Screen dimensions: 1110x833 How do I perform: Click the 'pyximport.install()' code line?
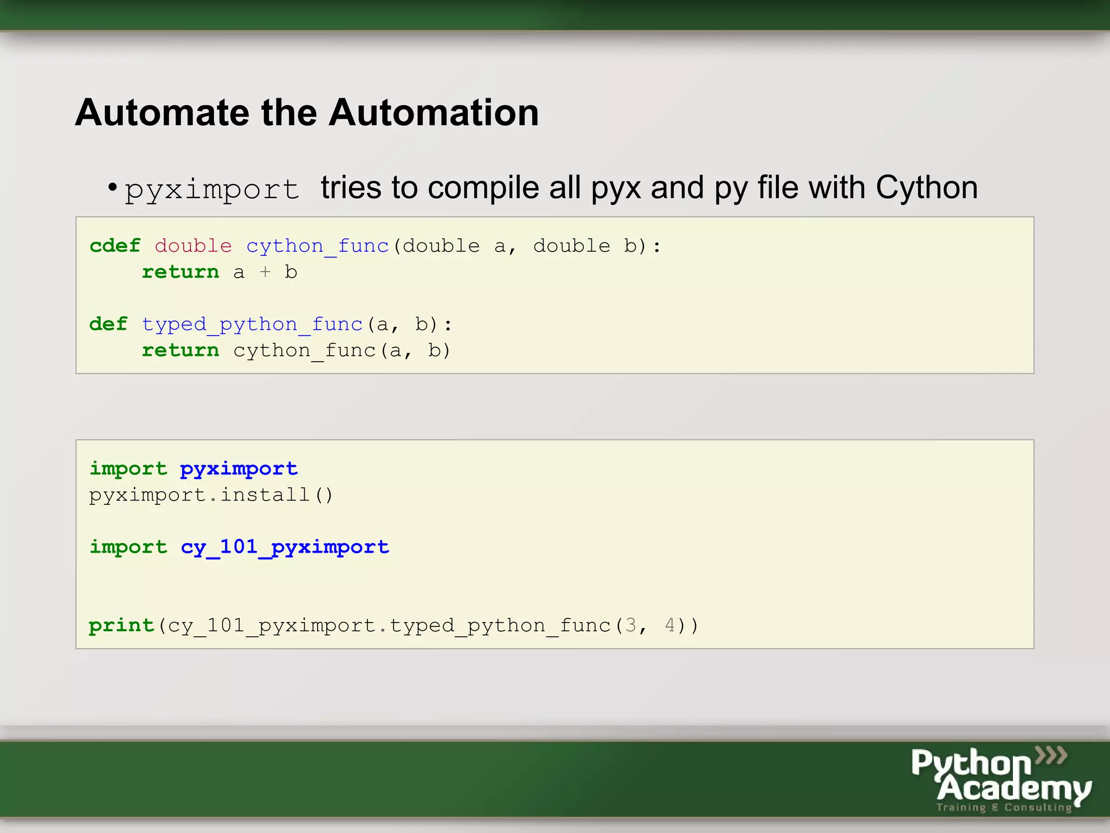(x=211, y=495)
